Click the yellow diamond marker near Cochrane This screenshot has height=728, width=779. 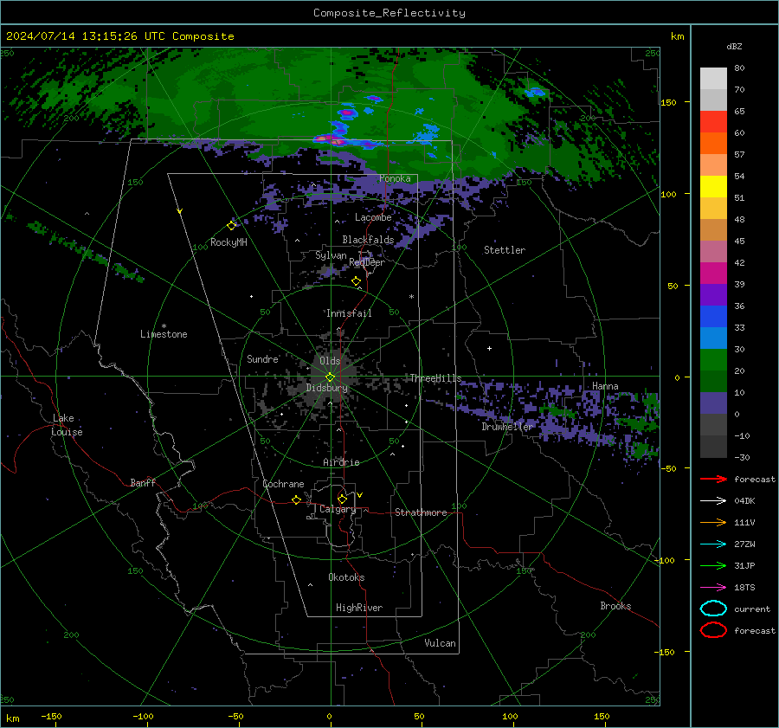pyautogui.click(x=297, y=499)
